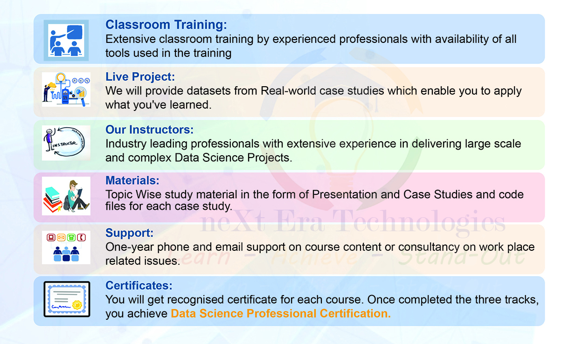Viewport: 575px width, 344px height.
Task: Click the Materials books and student icon
Action: 66,196
